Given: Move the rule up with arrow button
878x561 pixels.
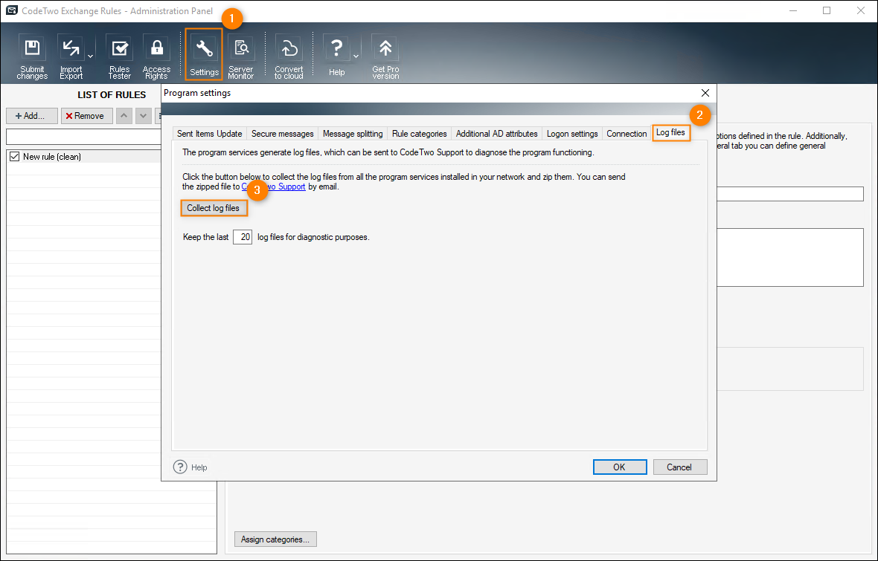Looking at the screenshot, I should (124, 116).
